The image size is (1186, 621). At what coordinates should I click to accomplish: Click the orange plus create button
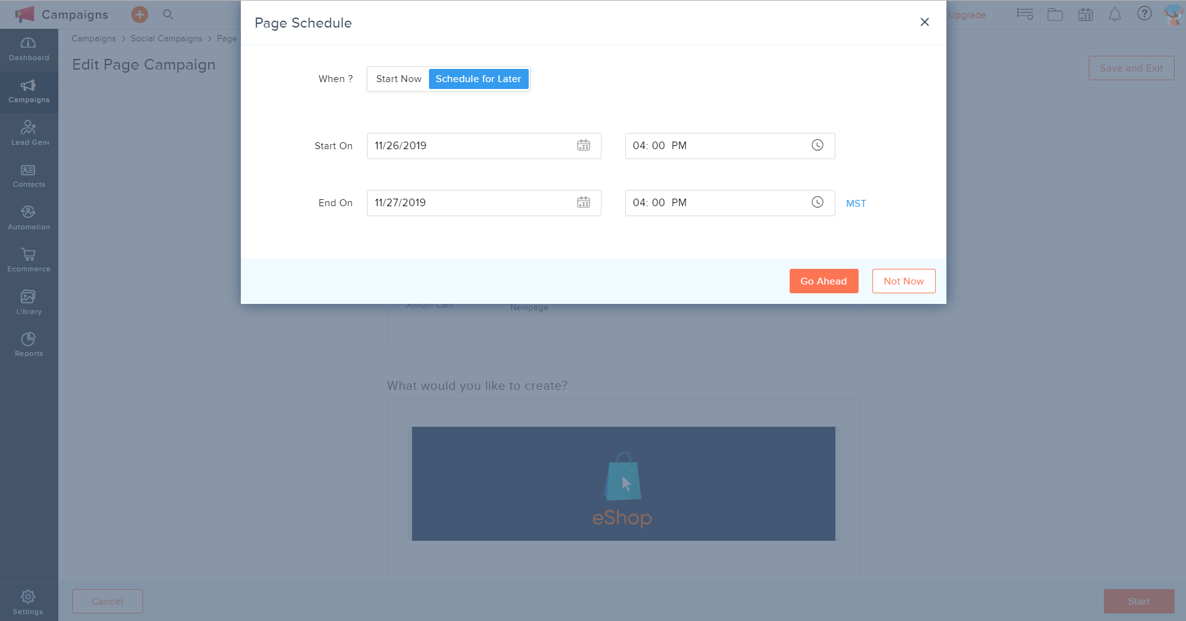[140, 14]
